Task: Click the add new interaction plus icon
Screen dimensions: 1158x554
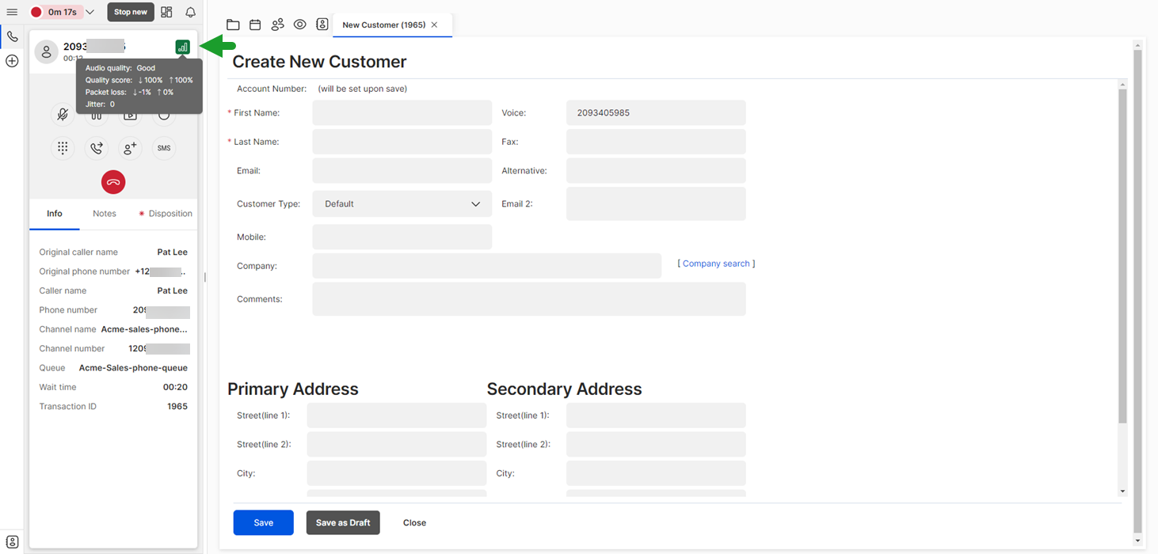Action: coord(12,61)
